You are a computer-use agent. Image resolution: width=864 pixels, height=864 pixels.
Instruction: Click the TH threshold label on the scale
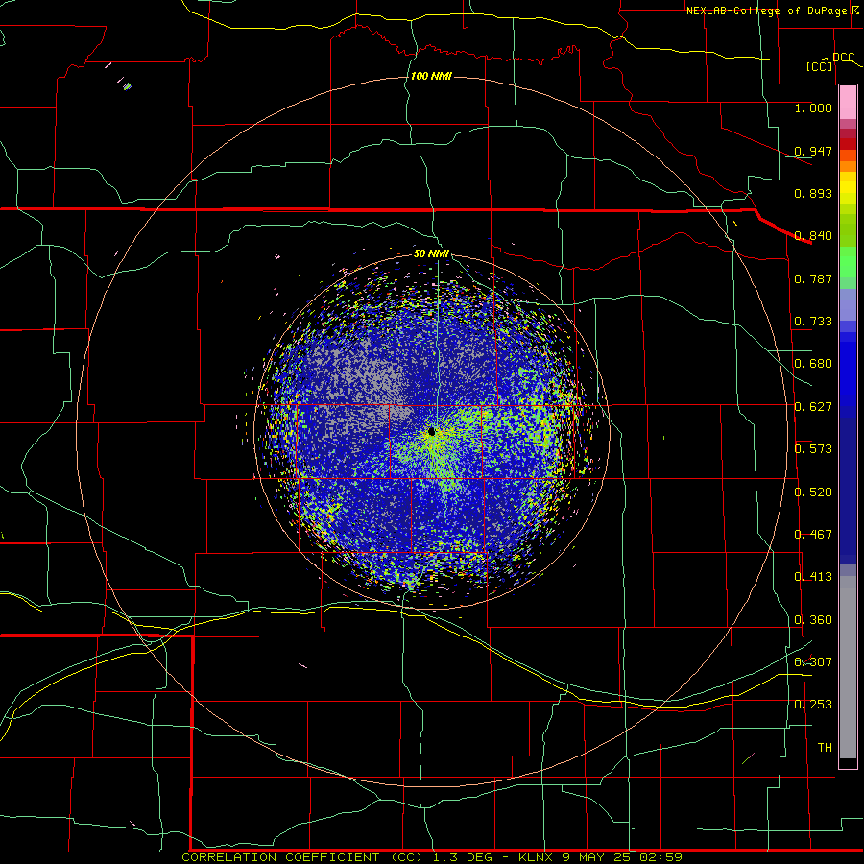(825, 748)
